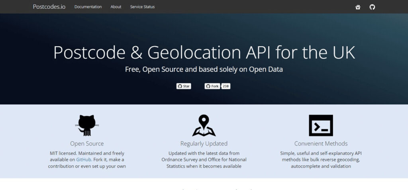Click the home icon in navbar
The height and width of the screenshot is (190, 408).
358,7
